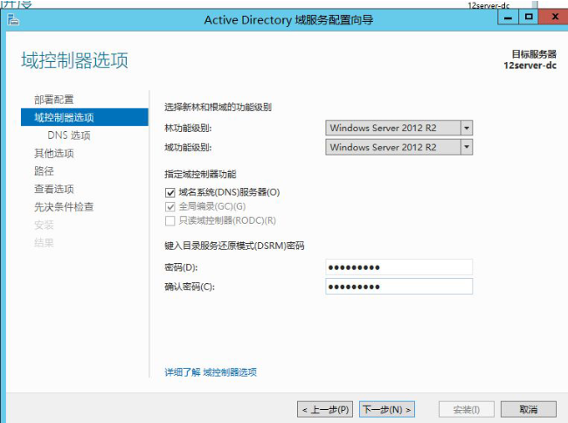Screen dimensions: 568x423
Task: Click the 全局编录(GC) checkbox
Action: click(170, 206)
